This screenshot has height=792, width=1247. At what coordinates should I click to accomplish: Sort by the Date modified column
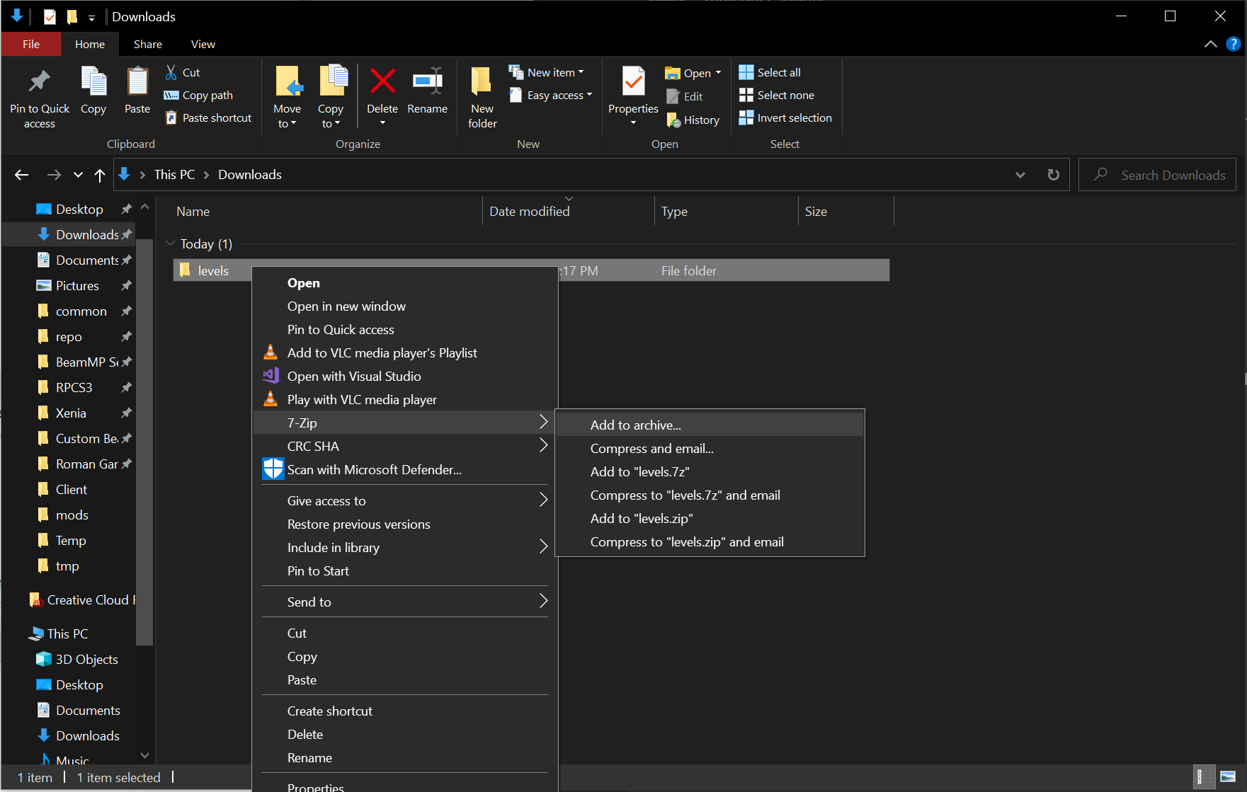[569, 212]
